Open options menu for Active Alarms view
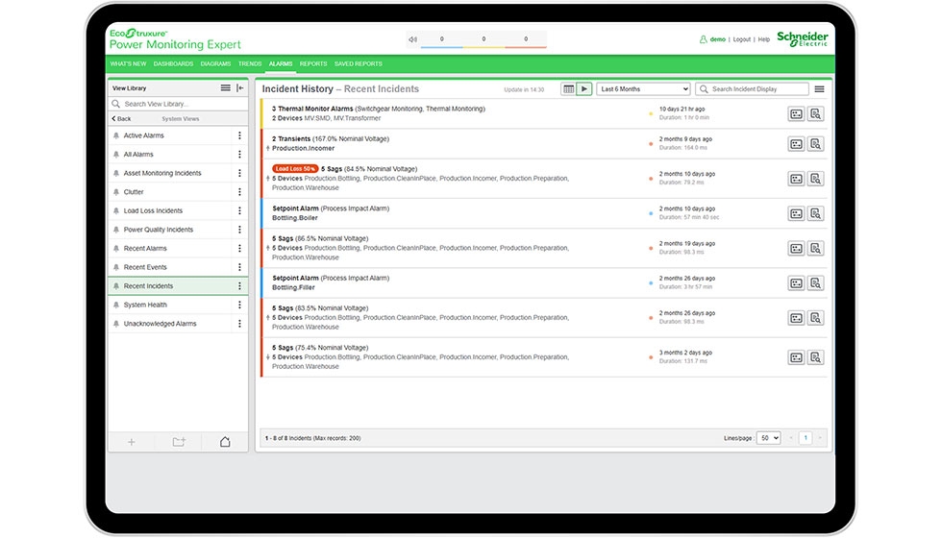 click(239, 135)
